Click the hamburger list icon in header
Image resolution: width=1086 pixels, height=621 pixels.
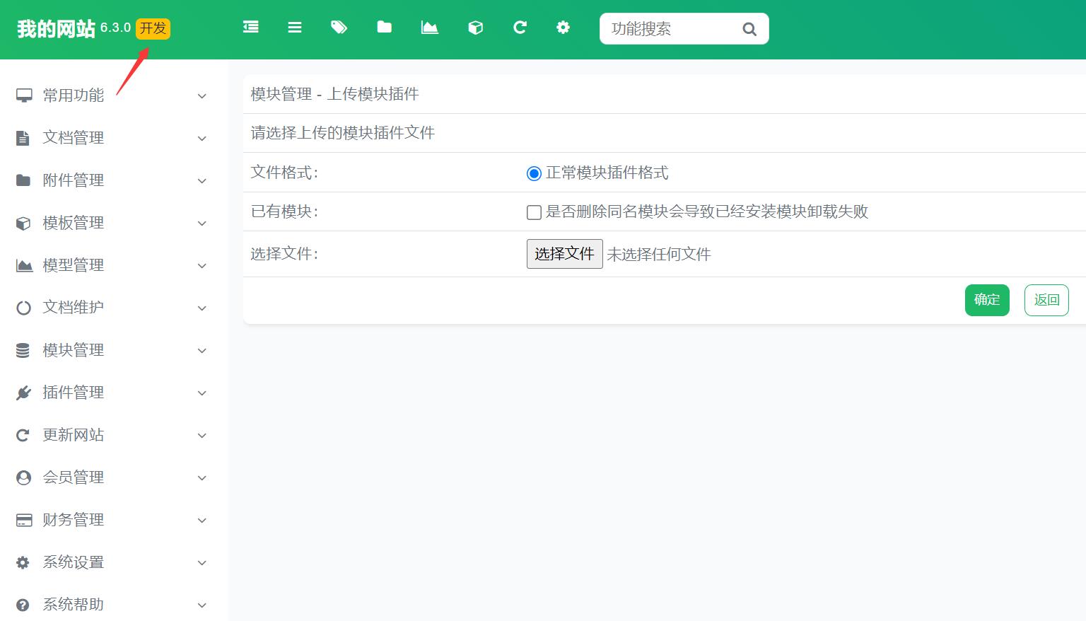295,28
